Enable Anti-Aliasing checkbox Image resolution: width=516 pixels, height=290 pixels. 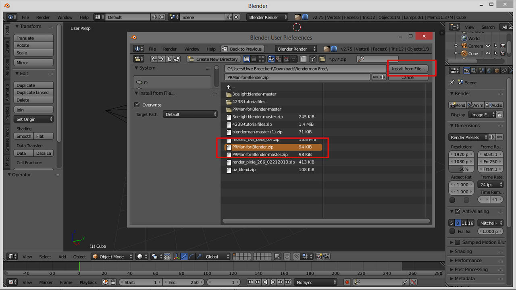pos(458,211)
